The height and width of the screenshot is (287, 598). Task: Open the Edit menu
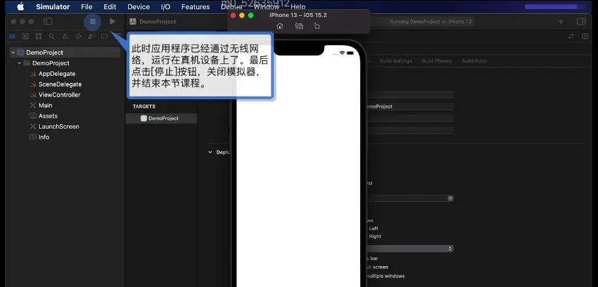(x=110, y=7)
